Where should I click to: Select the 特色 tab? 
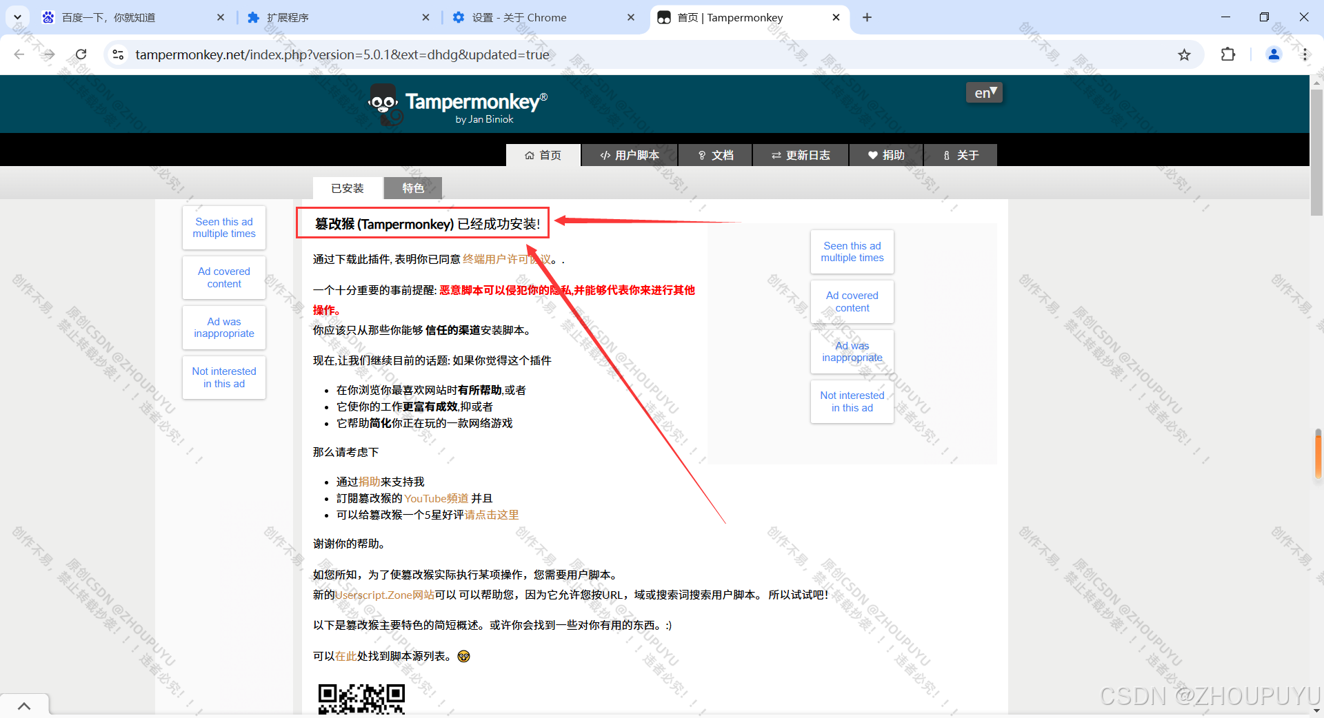[413, 188]
